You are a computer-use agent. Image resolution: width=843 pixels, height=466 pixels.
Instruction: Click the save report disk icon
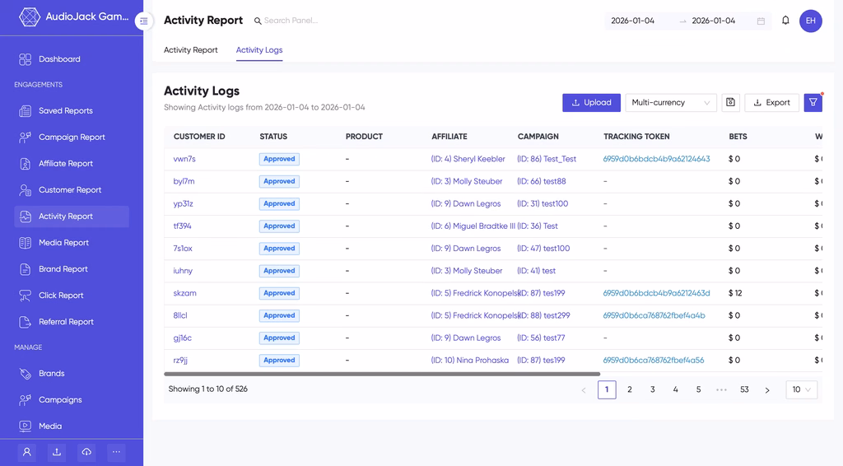[x=731, y=102]
